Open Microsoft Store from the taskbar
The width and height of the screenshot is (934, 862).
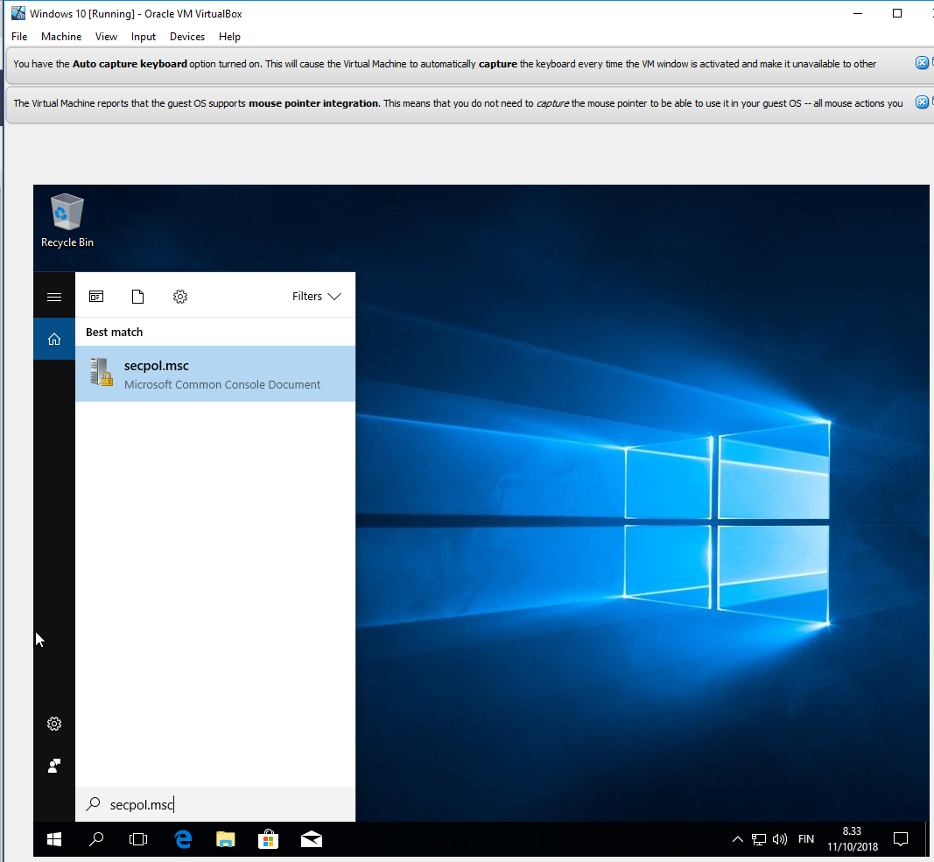[268, 839]
